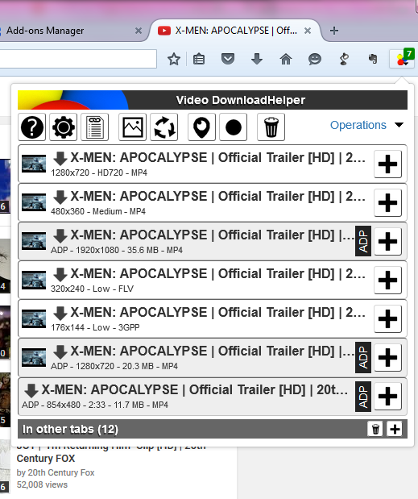
Task: Open the 20th Century Fox channel link
Action: 61,472
